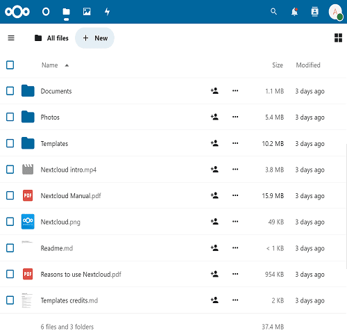Toggle Name sort direction arrow
This screenshot has width=347, height=333.
click(67, 65)
